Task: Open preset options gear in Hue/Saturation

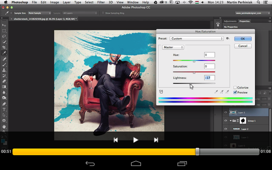Action: (x=228, y=38)
